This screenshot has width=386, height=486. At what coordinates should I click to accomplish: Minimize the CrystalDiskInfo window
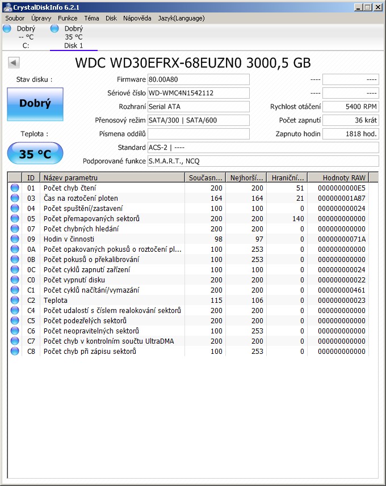point(358,7)
